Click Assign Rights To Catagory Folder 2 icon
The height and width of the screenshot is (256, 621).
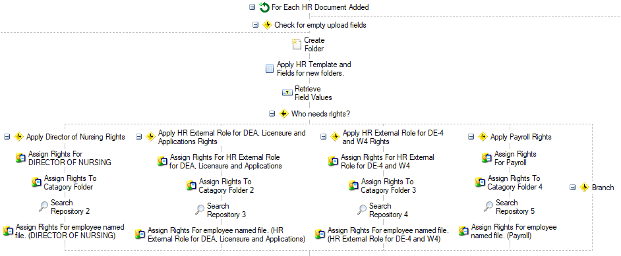coord(191,186)
